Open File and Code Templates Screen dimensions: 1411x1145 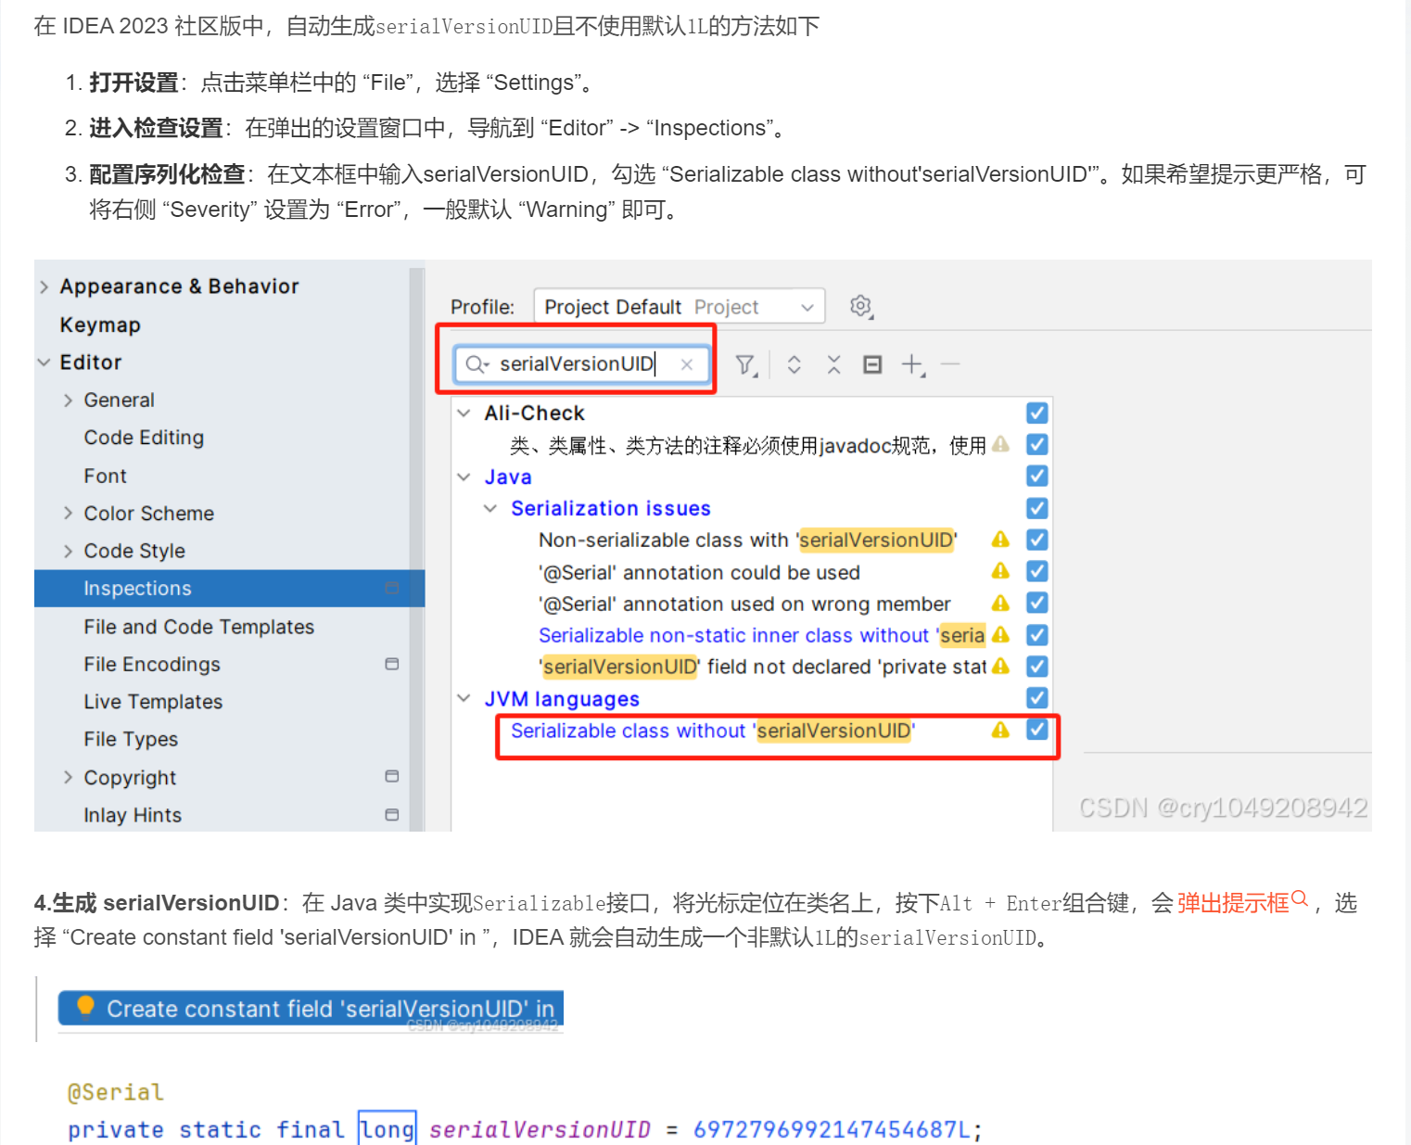[198, 627]
